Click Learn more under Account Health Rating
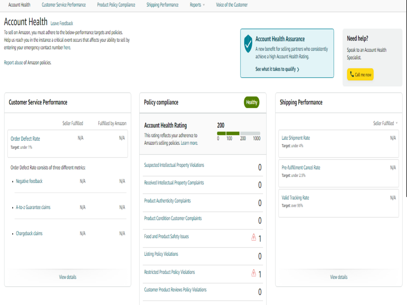 point(189,143)
